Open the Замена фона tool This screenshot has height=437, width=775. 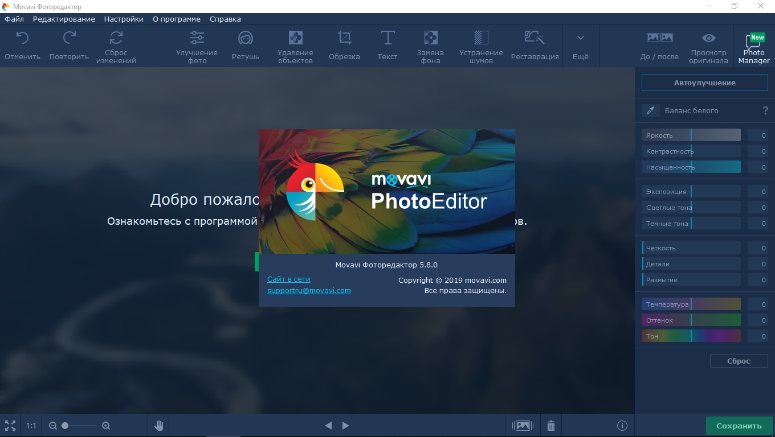[430, 47]
